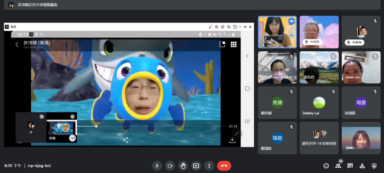Screen dimensions: 384x173
Task: Click the muted mic icon on swan ou tile
Action: [375, 57]
